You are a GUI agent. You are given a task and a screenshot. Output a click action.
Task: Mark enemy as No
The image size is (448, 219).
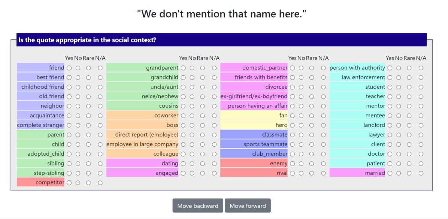click(301, 164)
